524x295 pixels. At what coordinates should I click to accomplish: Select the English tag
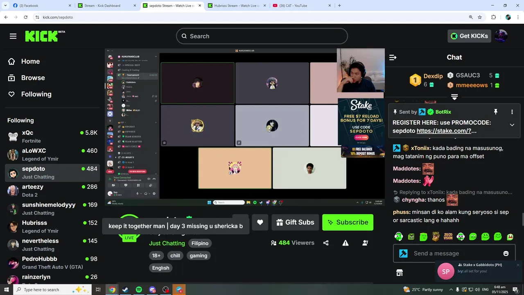(160, 268)
